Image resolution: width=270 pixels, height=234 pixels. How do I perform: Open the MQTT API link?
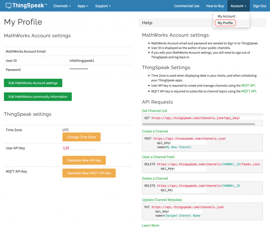click(249, 91)
